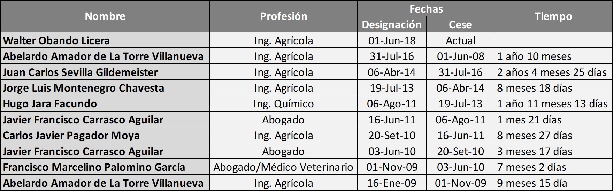Screen dimensions: 613x191
Task: Click the Actual cese cell
Action: 460,41
